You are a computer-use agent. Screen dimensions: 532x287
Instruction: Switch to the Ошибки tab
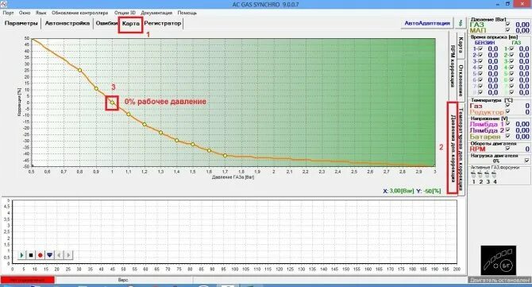(x=106, y=23)
